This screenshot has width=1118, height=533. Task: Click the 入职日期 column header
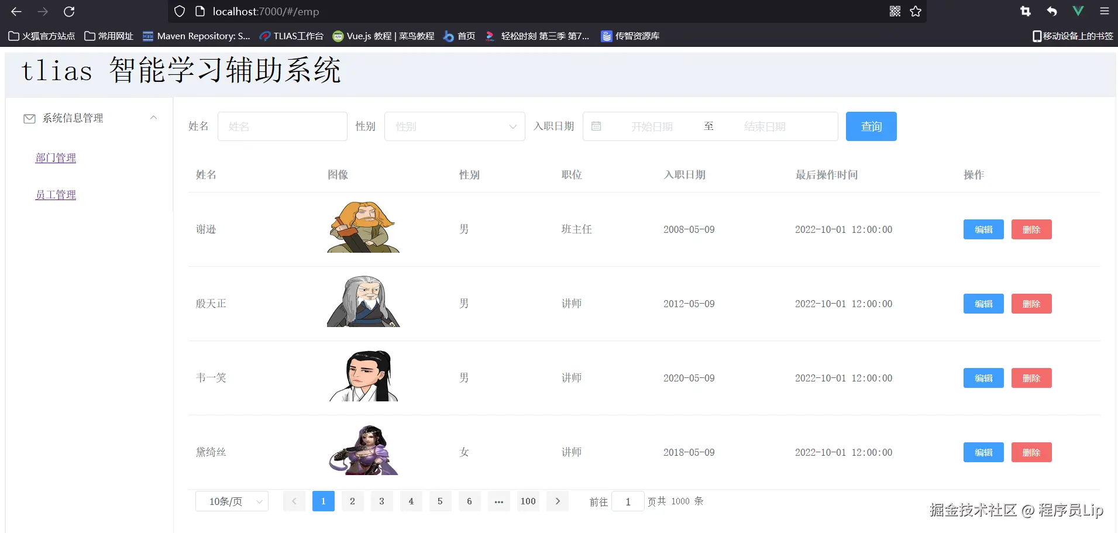(x=684, y=175)
